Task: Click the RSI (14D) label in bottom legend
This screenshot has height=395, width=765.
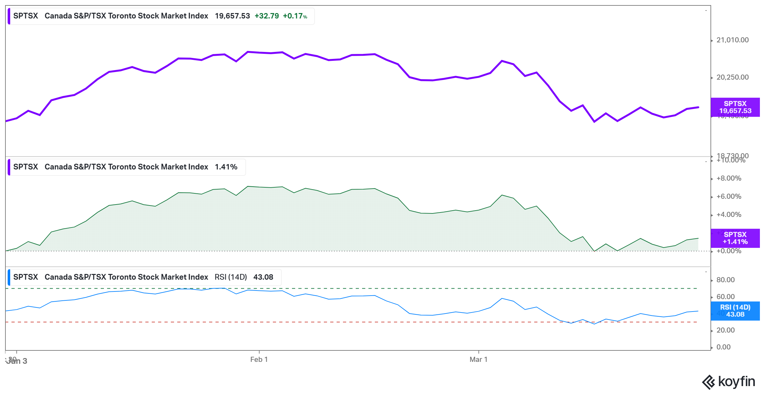Action: coord(231,277)
